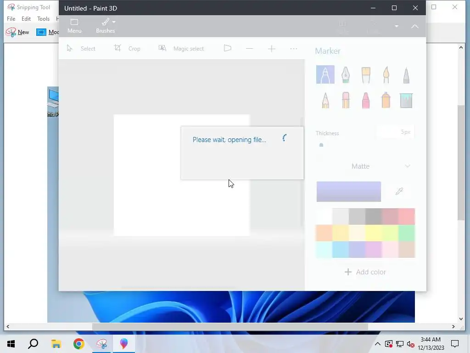This screenshot has height=353, width=470.
Task: Collapse the Paint 3D ribbon chevron
Action: pyautogui.click(x=415, y=26)
